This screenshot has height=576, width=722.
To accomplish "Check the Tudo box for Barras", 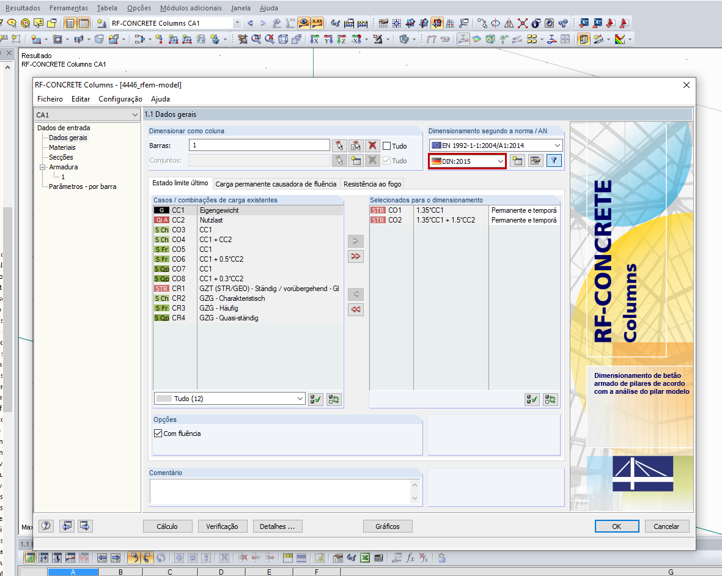I will [x=387, y=146].
